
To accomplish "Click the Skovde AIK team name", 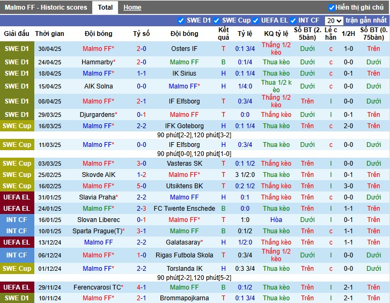I will point(99,175).
